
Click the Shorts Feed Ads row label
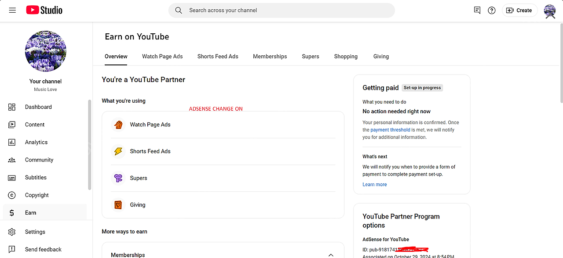tap(150, 151)
